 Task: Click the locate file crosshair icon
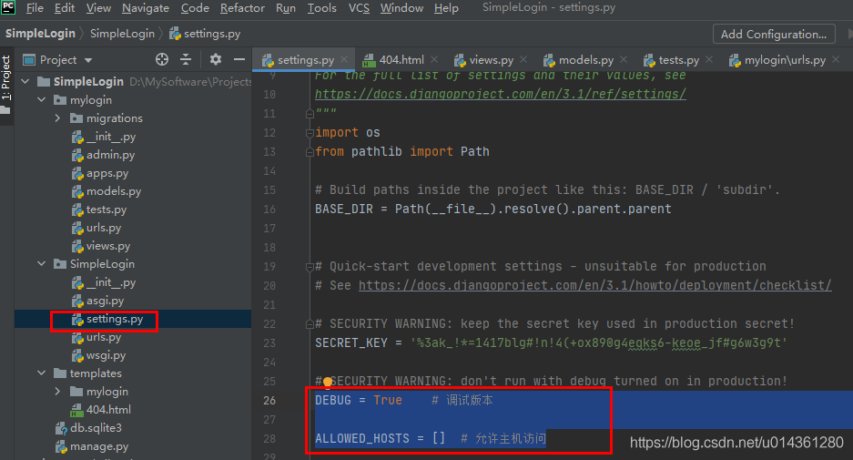(161, 59)
